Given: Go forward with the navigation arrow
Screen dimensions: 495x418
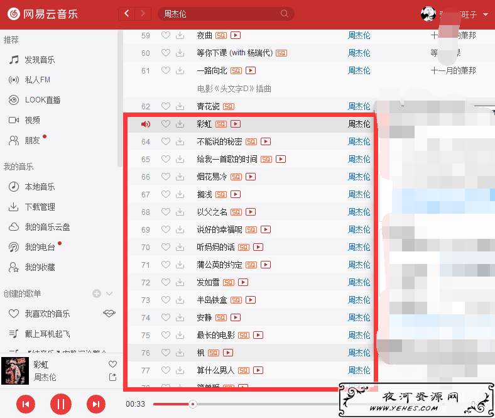Looking at the screenshot, I should 143,14.
